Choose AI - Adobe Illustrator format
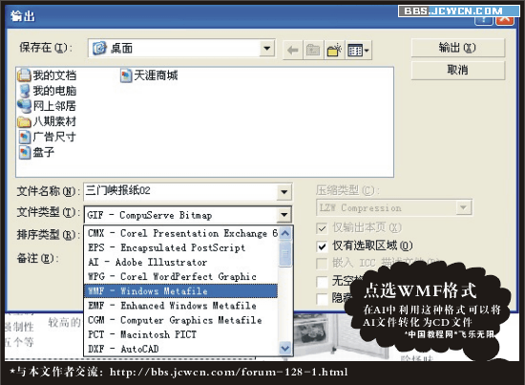 [181, 262]
